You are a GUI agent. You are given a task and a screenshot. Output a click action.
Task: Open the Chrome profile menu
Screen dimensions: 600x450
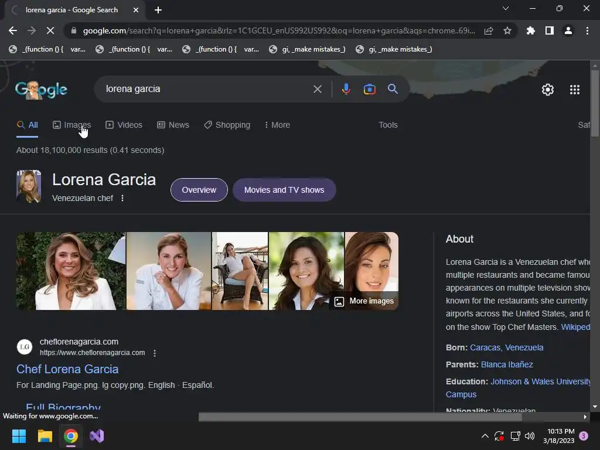click(x=568, y=30)
